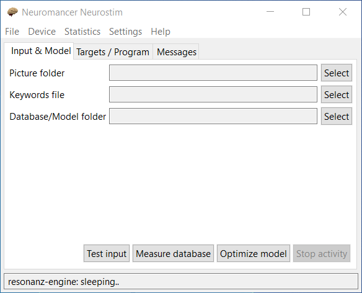Screen dimensions: 362x293
Task: Click the brain application icon in title bar
Action: tap(12, 12)
